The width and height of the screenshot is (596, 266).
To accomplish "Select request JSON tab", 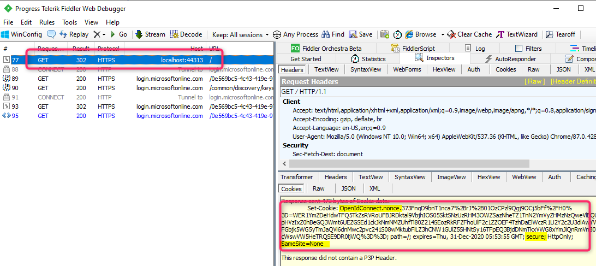I will pos(563,69).
